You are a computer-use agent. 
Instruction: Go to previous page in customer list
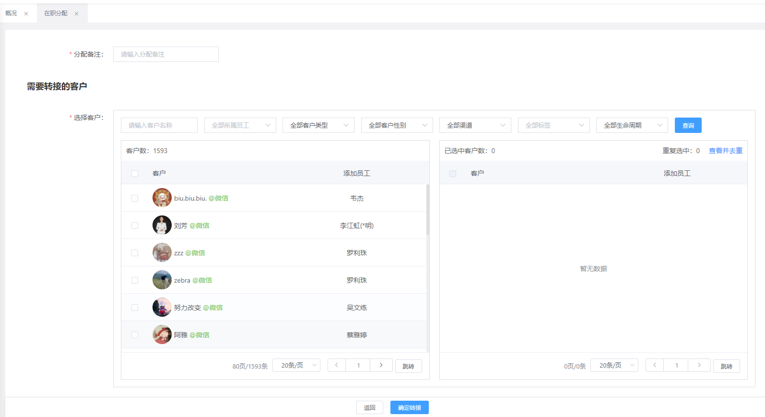click(337, 365)
